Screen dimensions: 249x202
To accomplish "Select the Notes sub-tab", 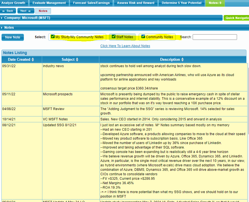I will [43, 11].
